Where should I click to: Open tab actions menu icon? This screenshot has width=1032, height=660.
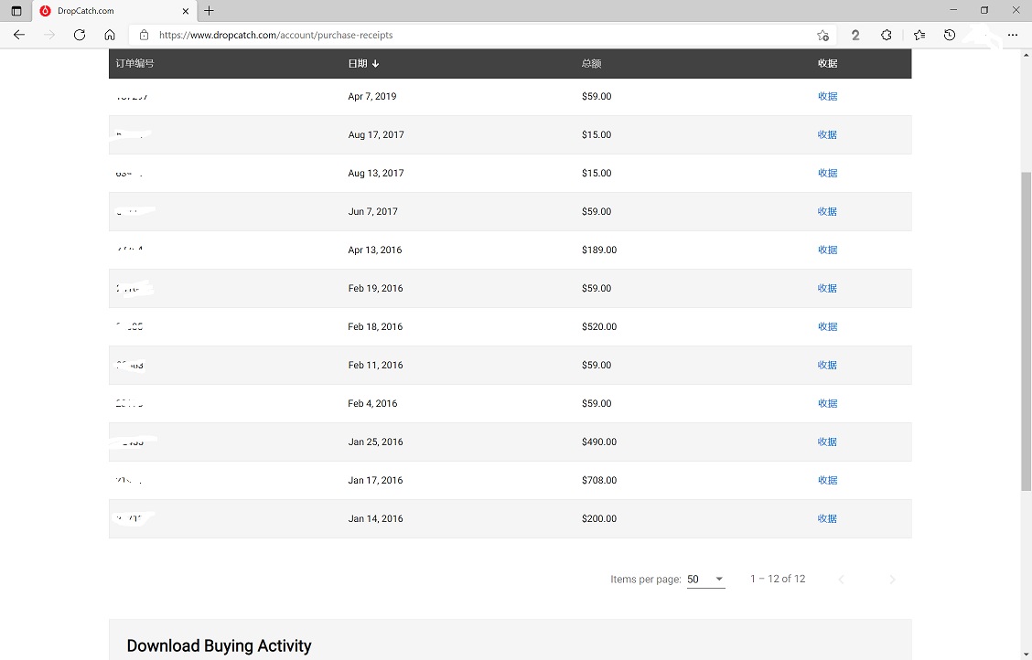tap(16, 11)
